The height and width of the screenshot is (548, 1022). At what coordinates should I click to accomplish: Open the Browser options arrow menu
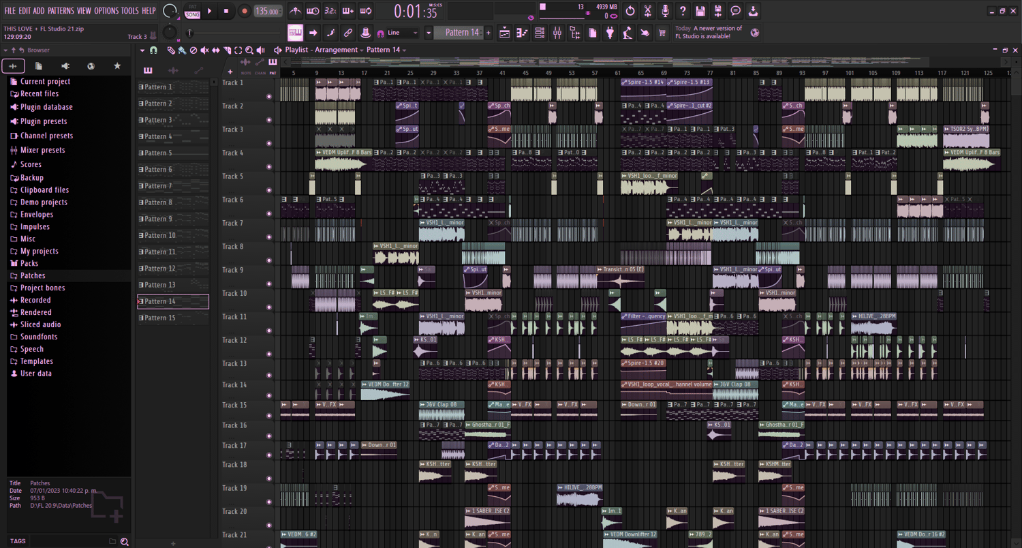5,50
